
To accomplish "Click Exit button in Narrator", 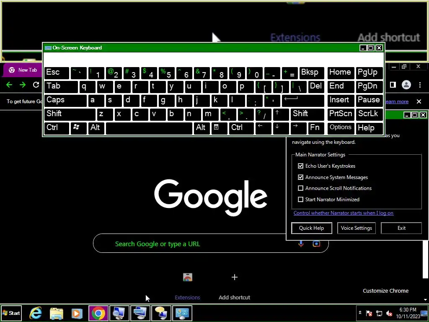I will (401, 228).
